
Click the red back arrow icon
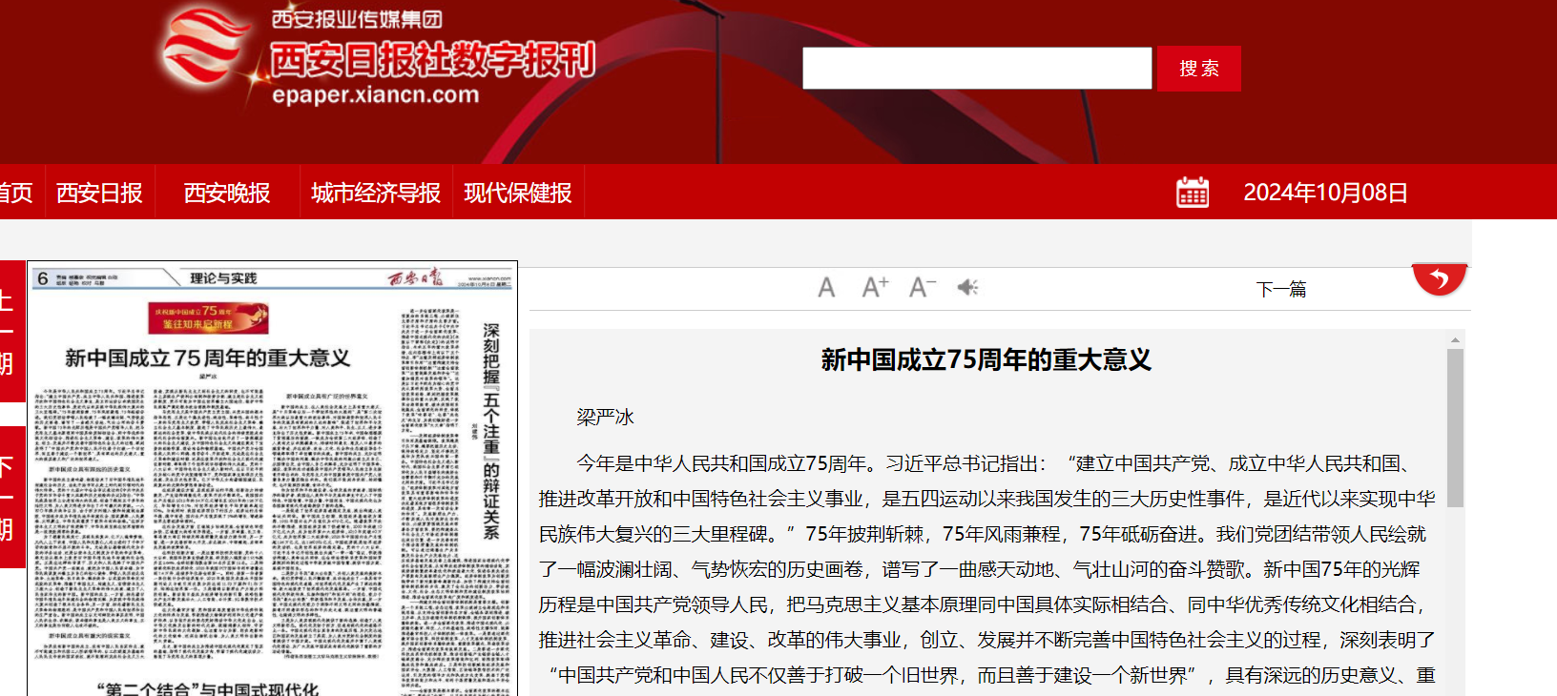coord(1439,278)
